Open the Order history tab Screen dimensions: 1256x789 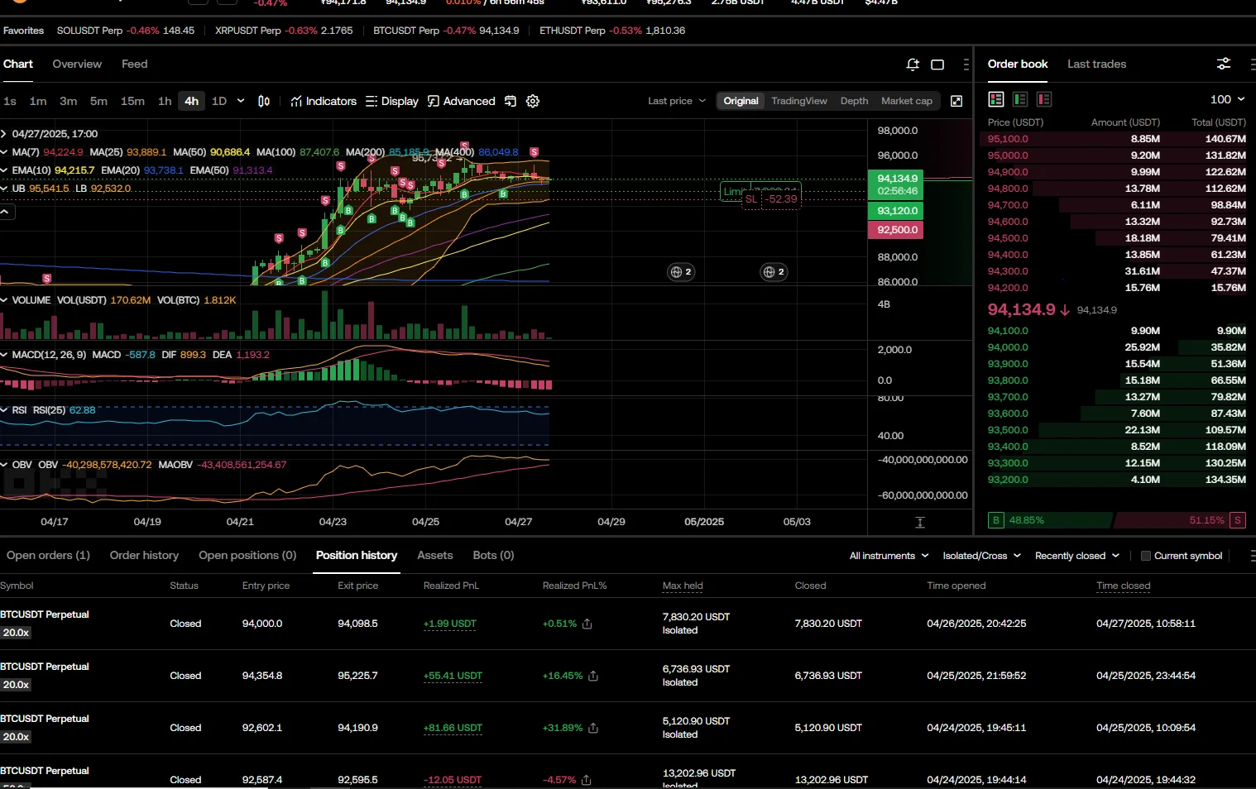pos(144,555)
